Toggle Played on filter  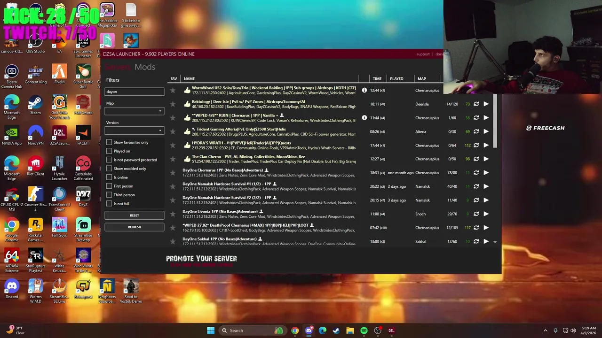(109, 151)
